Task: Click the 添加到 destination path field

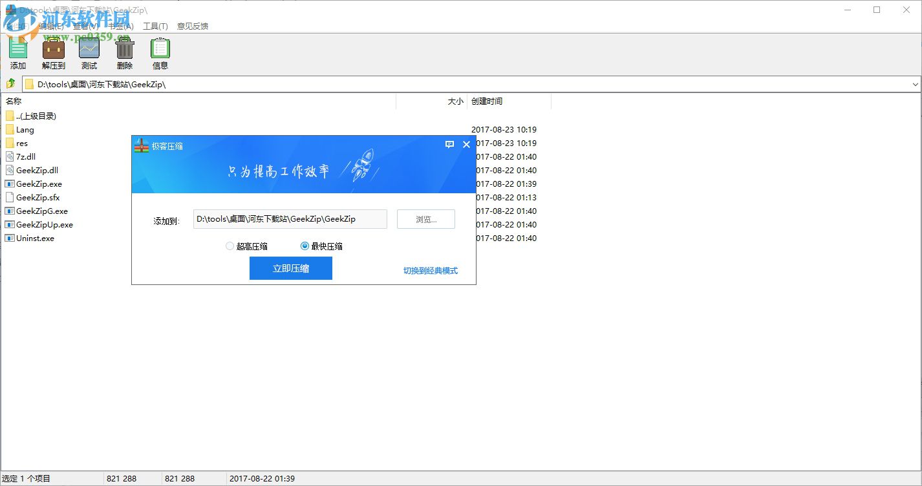Action: point(289,219)
